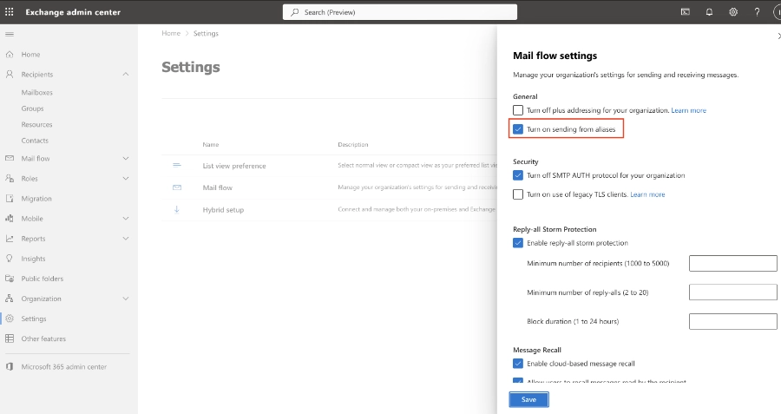Open Mailboxes under Recipients
Viewport: 781px width, 414px height.
pyautogui.click(x=36, y=92)
